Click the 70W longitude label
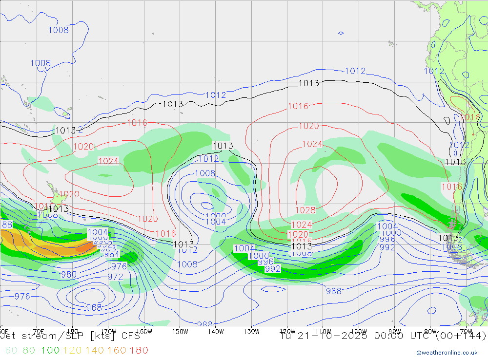Image resolution: width=488 pixels, height=357 pixels. (x=466, y=332)
